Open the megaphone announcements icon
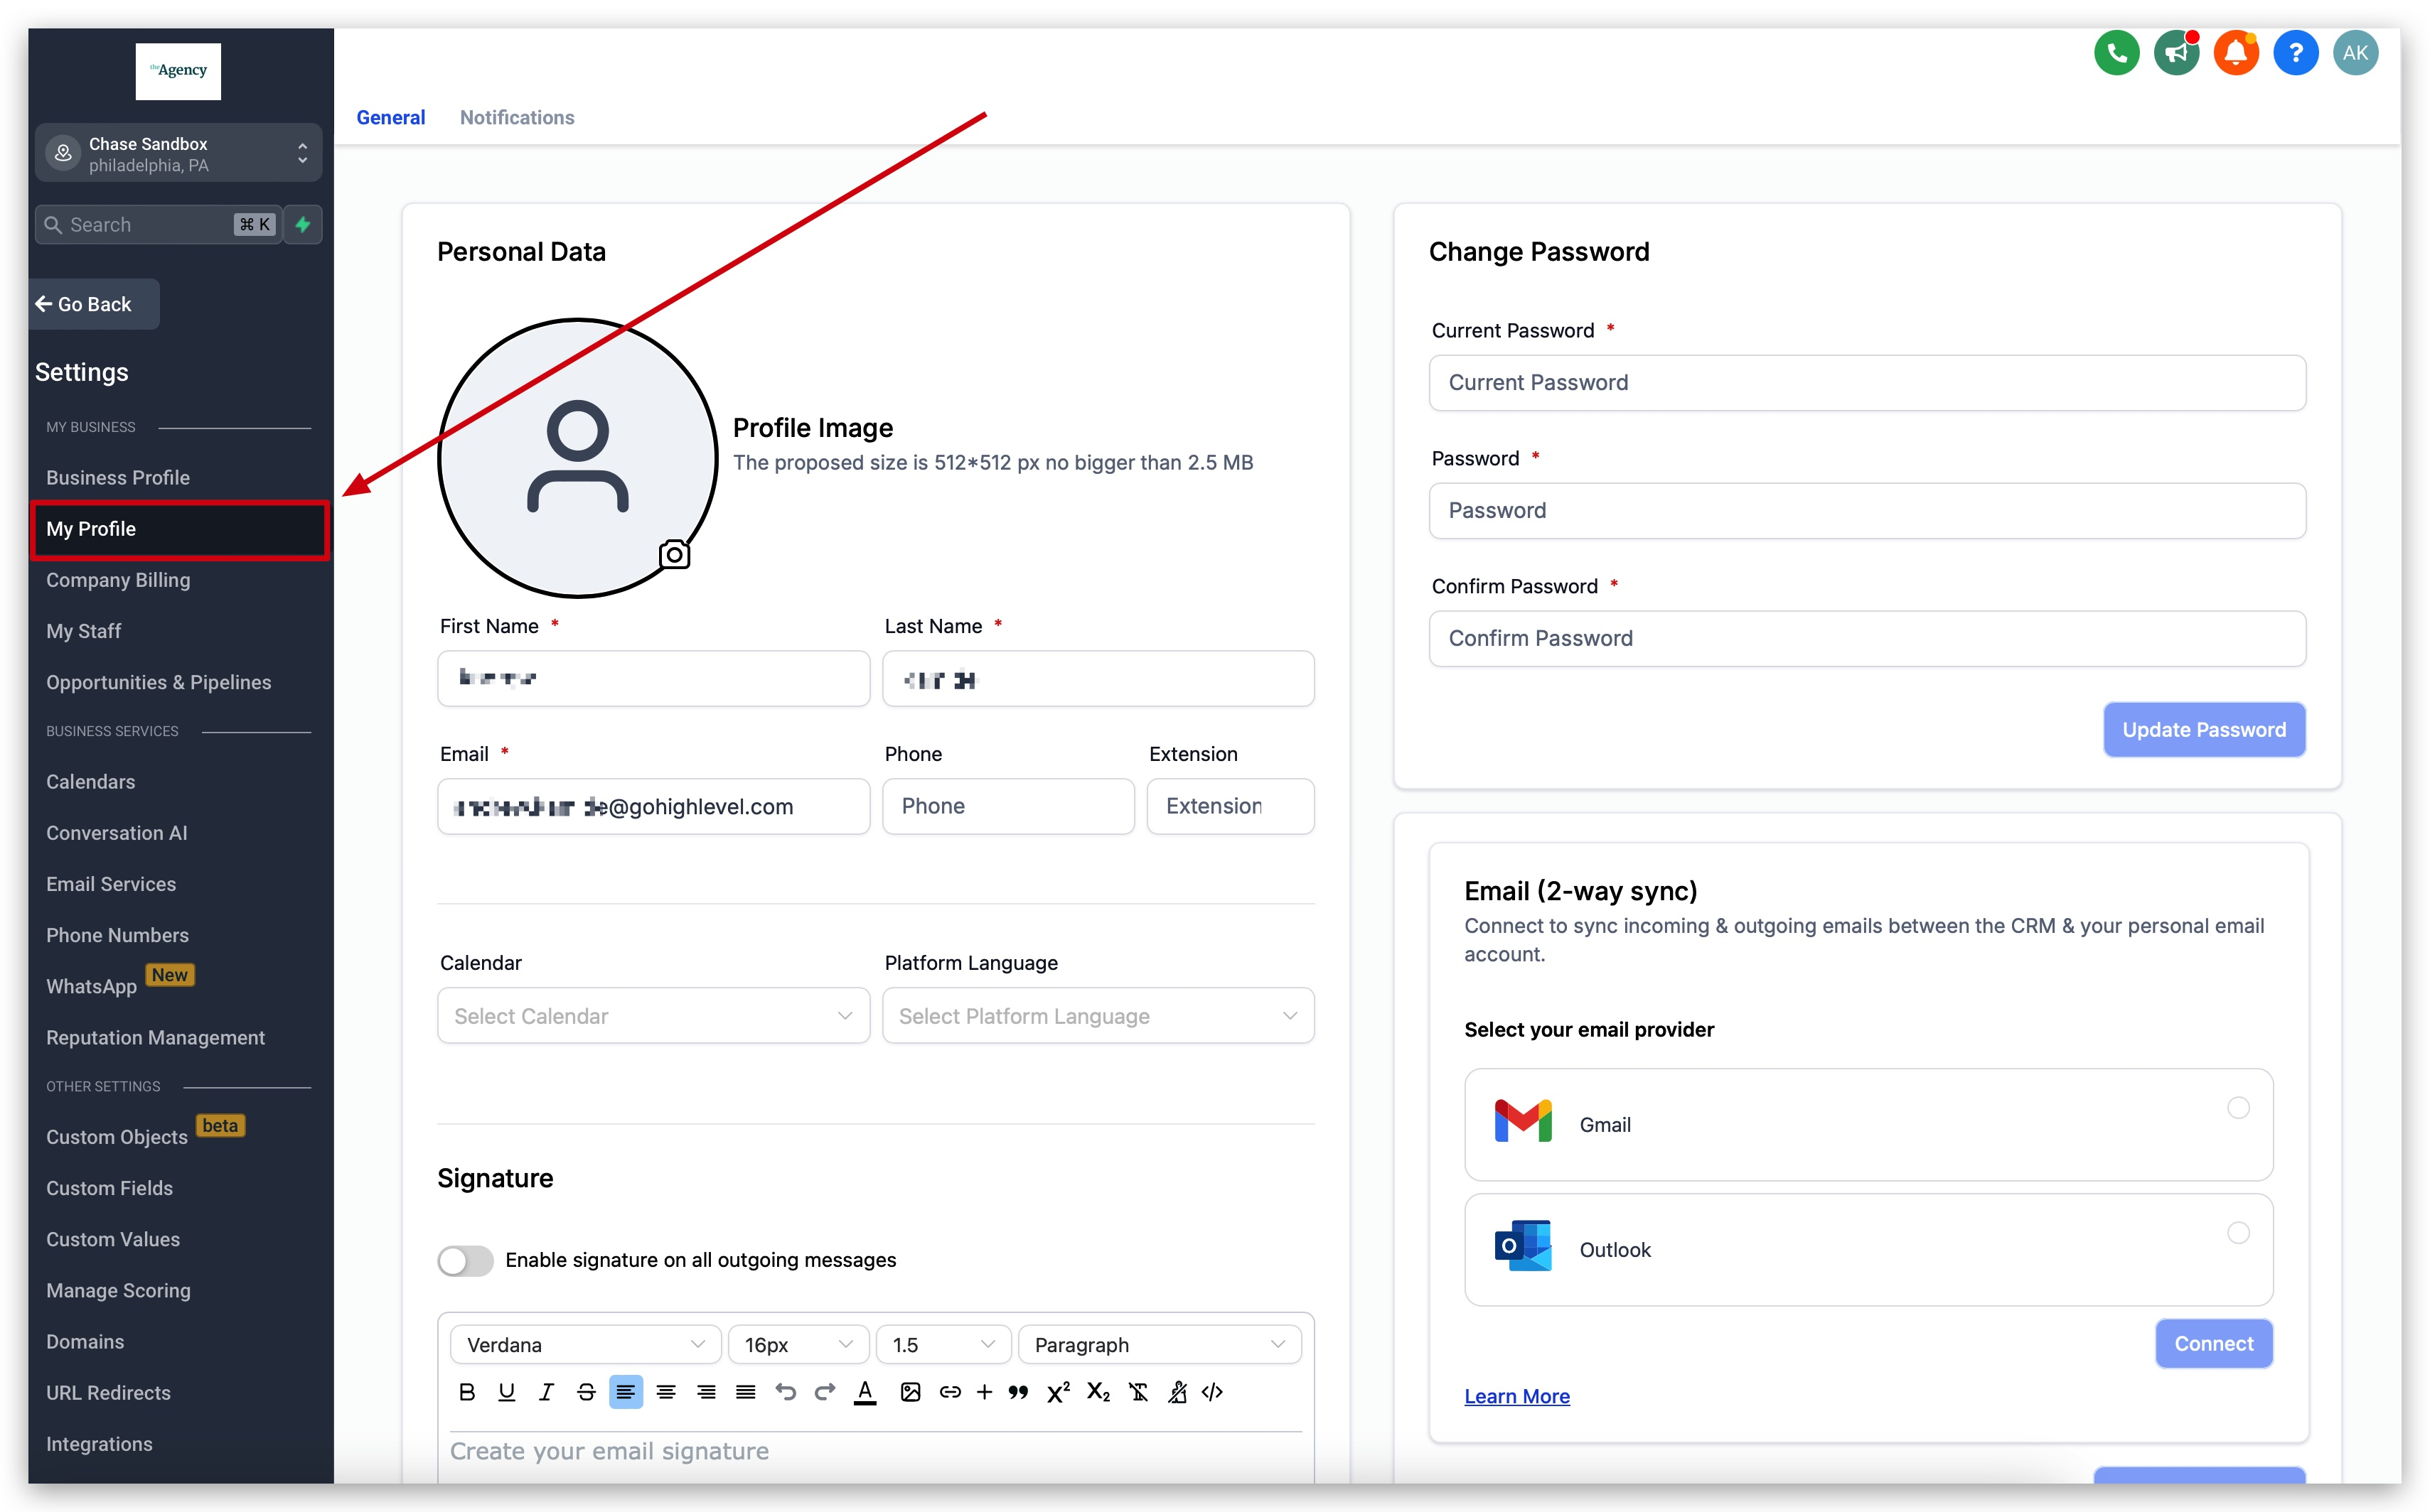The image size is (2430, 1512). 2176,53
